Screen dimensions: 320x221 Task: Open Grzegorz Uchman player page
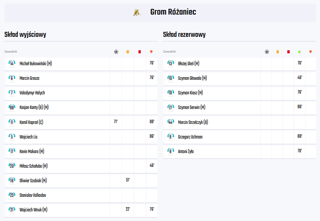tap(190, 137)
